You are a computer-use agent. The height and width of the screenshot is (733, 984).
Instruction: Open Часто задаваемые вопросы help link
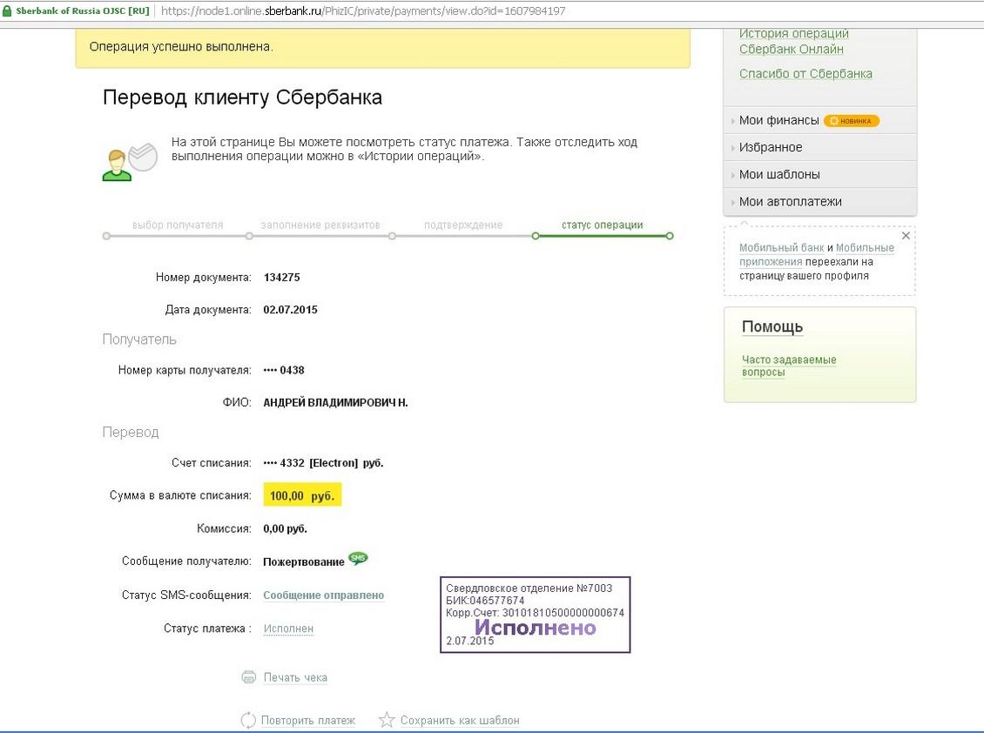[x=789, y=366]
